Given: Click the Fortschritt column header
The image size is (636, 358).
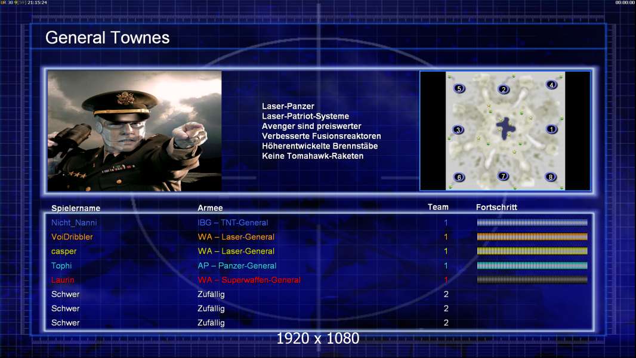Looking at the screenshot, I should point(496,207).
